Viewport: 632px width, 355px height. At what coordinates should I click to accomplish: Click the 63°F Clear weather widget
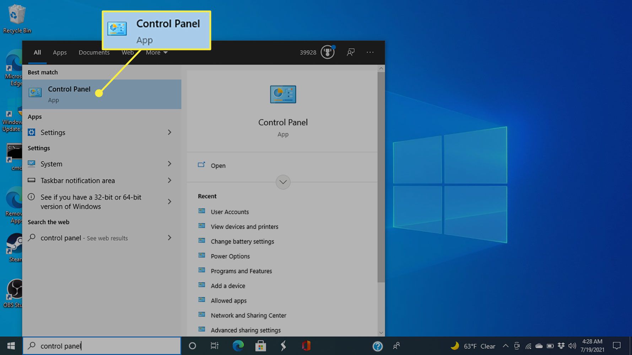click(x=472, y=346)
